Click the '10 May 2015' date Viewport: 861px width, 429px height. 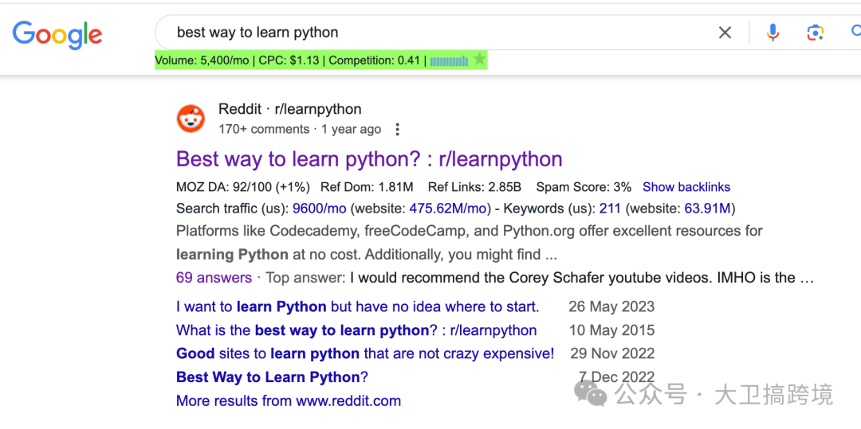coord(611,331)
